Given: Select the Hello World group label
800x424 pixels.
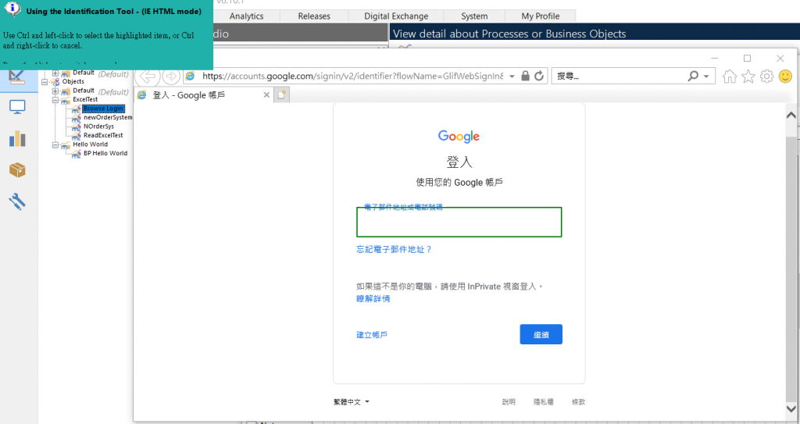Looking at the screenshot, I should [x=90, y=144].
